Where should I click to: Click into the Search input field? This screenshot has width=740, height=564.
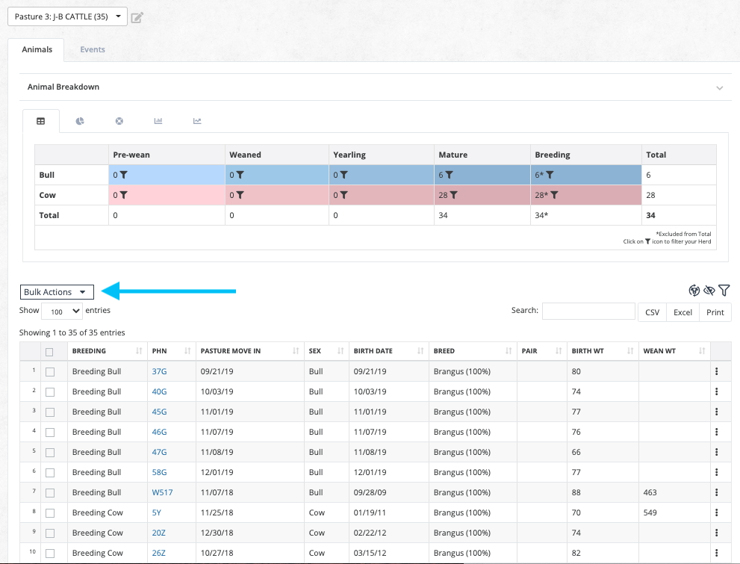point(588,312)
